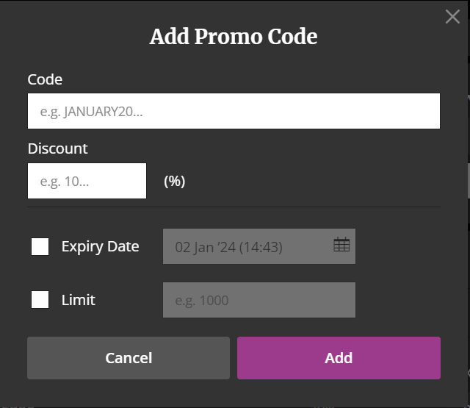This screenshot has height=408, width=470.
Task: Click the e.g. 1000 placeholder
Action: (202, 301)
